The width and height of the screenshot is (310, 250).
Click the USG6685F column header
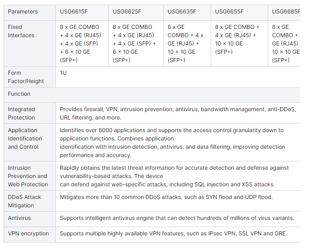click(x=284, y=13)
